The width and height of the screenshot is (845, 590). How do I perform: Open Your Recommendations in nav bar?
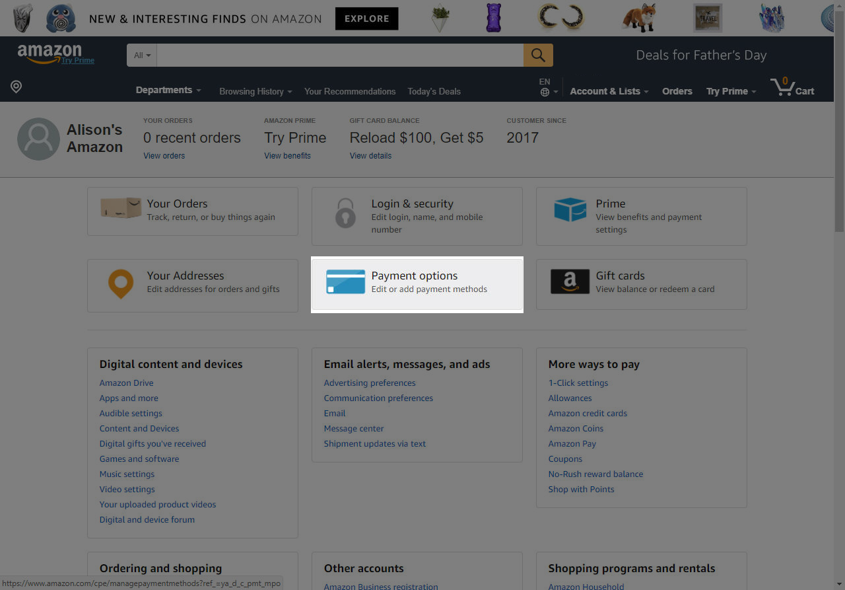point(350,91)
